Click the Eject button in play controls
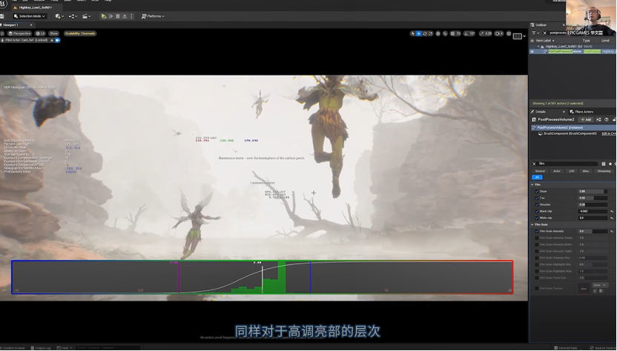Screen dimensions: 617x351 click(x=125, y=16)
